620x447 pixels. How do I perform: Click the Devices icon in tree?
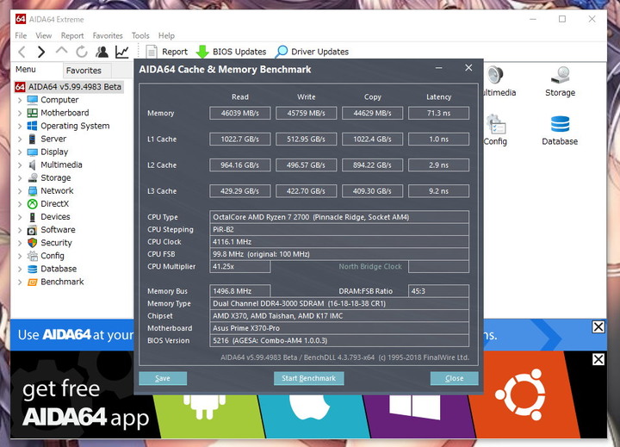(33, 217)
